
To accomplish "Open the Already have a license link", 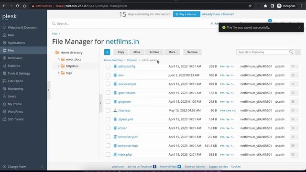I will [218, 14].
